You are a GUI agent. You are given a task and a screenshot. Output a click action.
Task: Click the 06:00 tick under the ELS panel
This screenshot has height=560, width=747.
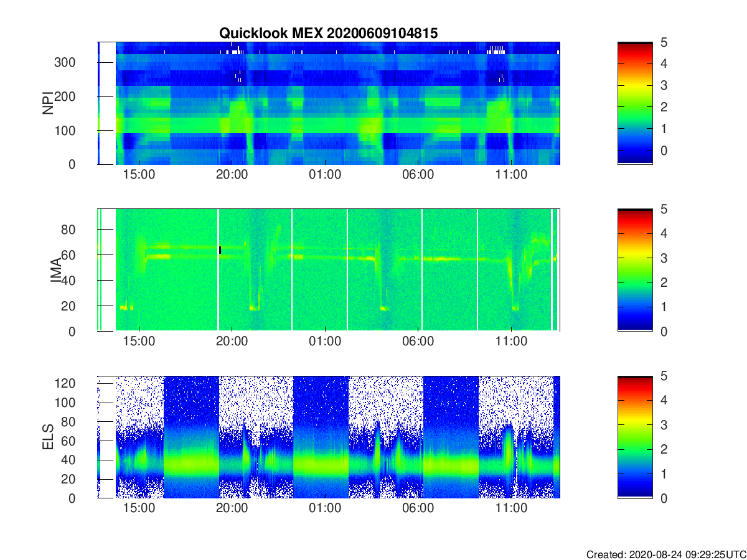(x=418, y=508)
